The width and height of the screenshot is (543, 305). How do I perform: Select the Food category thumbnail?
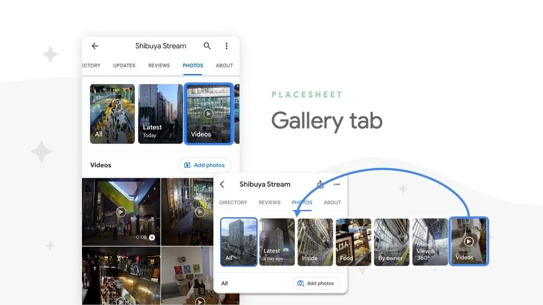point(353,242)
